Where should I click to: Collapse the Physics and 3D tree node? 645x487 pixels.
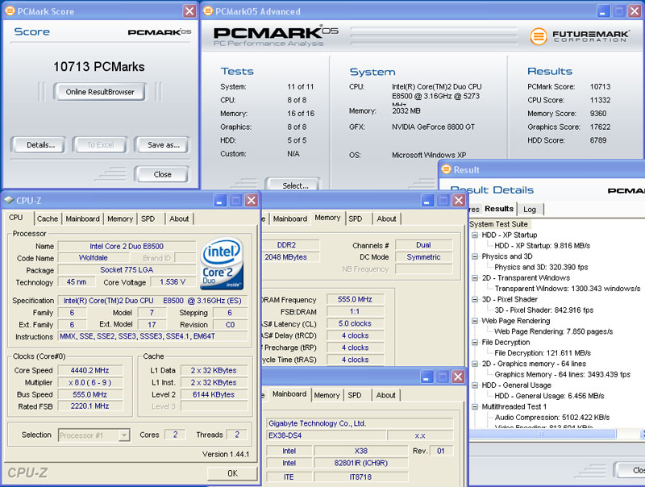point(475,256)
